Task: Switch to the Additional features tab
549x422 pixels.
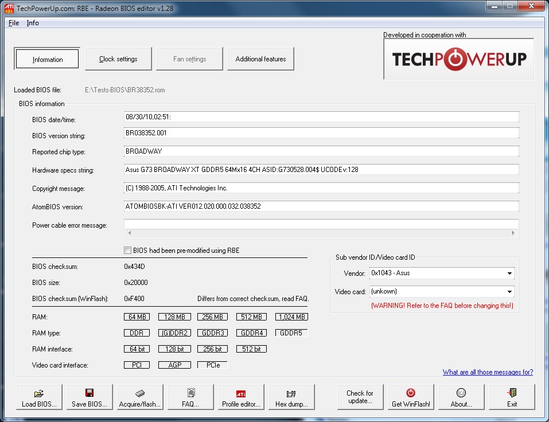Action: [x=260, y=59]
